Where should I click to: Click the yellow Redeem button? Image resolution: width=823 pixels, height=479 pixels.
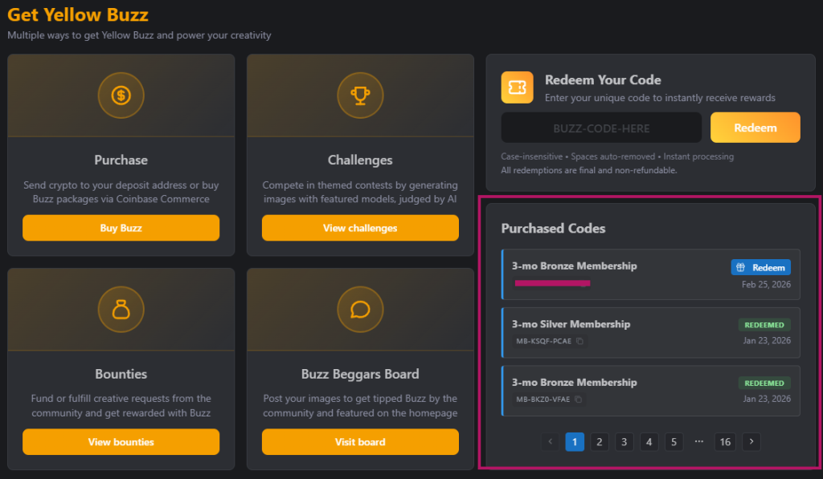tap(755, 128)
